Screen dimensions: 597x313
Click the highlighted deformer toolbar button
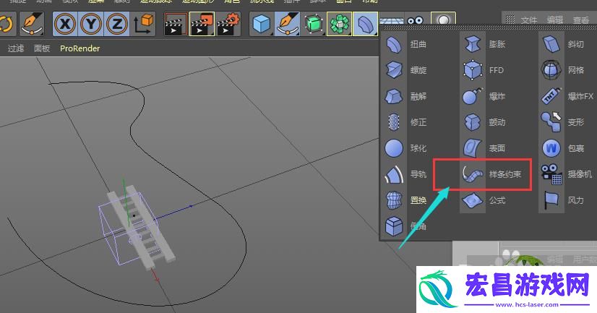365,24
